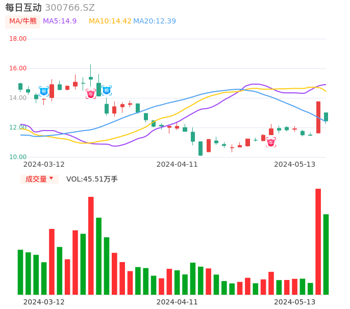The height and width of the screenshot is (309, 350).
Task: Click the blue bear marker right of the March bull marker
Action: (107, 90)
